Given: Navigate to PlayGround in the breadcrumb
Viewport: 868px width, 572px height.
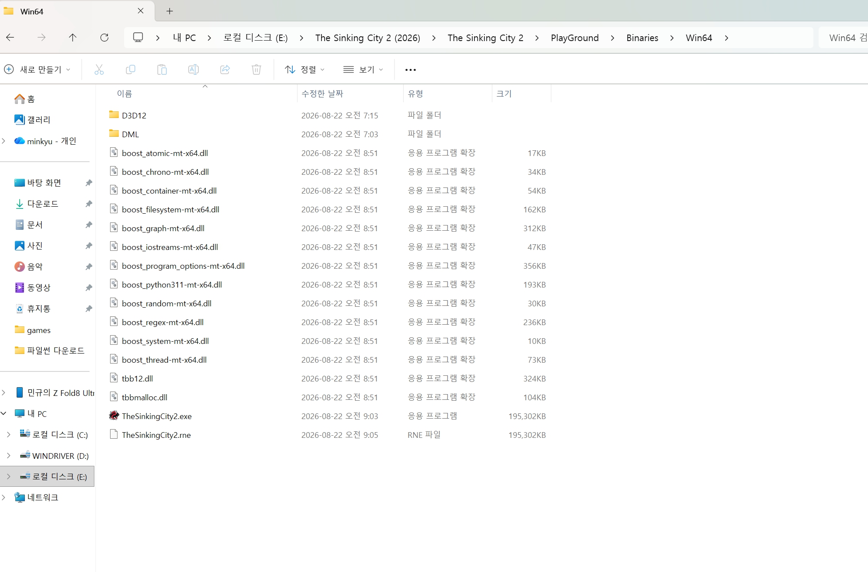Looking at the screenshot, I should click(575, 38).
